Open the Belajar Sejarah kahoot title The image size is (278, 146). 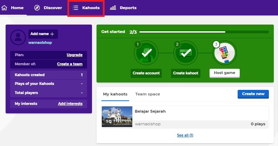150,111
